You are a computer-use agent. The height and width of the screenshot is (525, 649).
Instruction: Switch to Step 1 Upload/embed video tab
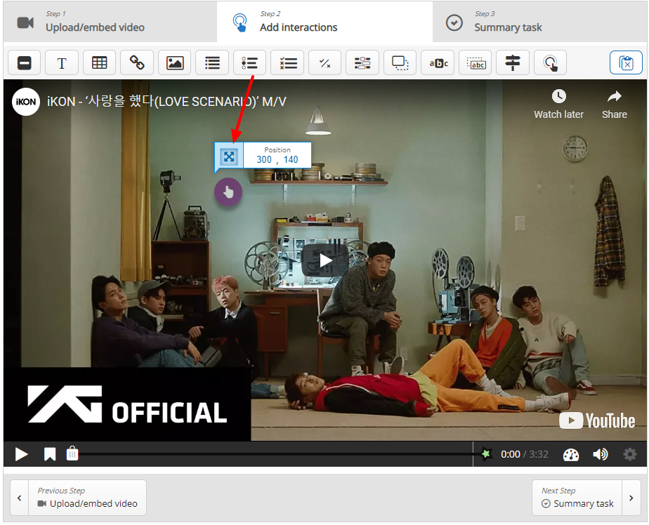pyautogui.click(x=110, y=22)
